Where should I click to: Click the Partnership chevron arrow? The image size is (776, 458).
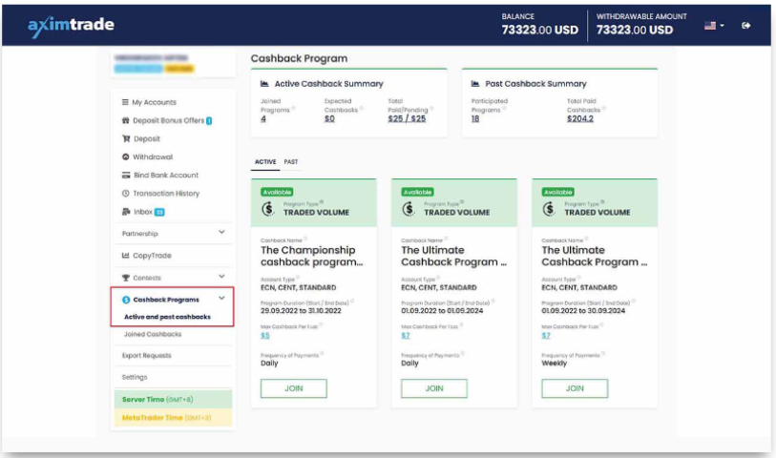(221, 232)
